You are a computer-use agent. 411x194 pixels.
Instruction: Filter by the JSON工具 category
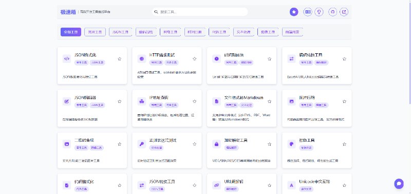click(x=121, y=32)
